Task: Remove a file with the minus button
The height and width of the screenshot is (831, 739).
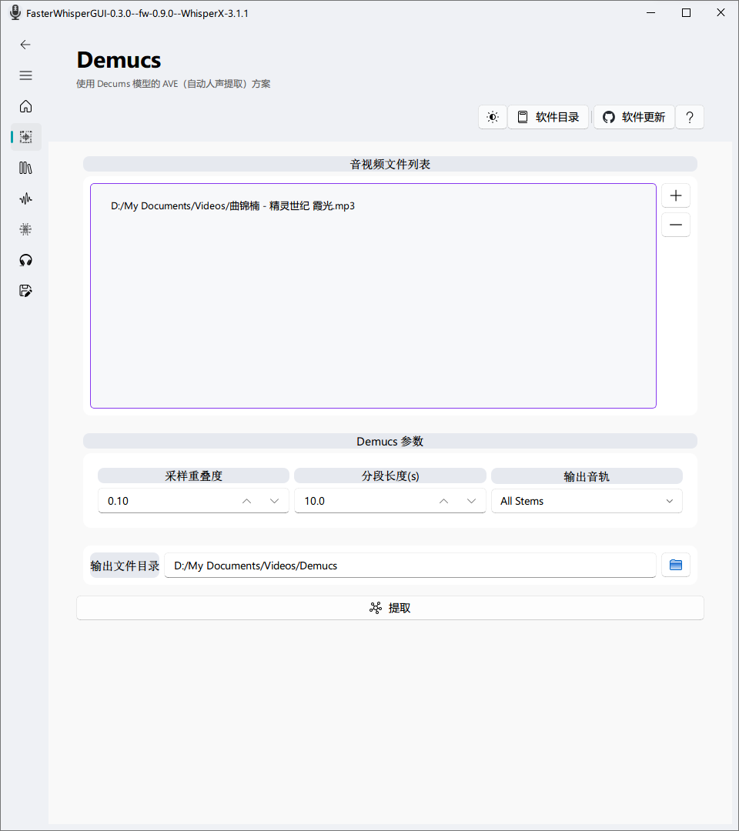Action: 676,225
